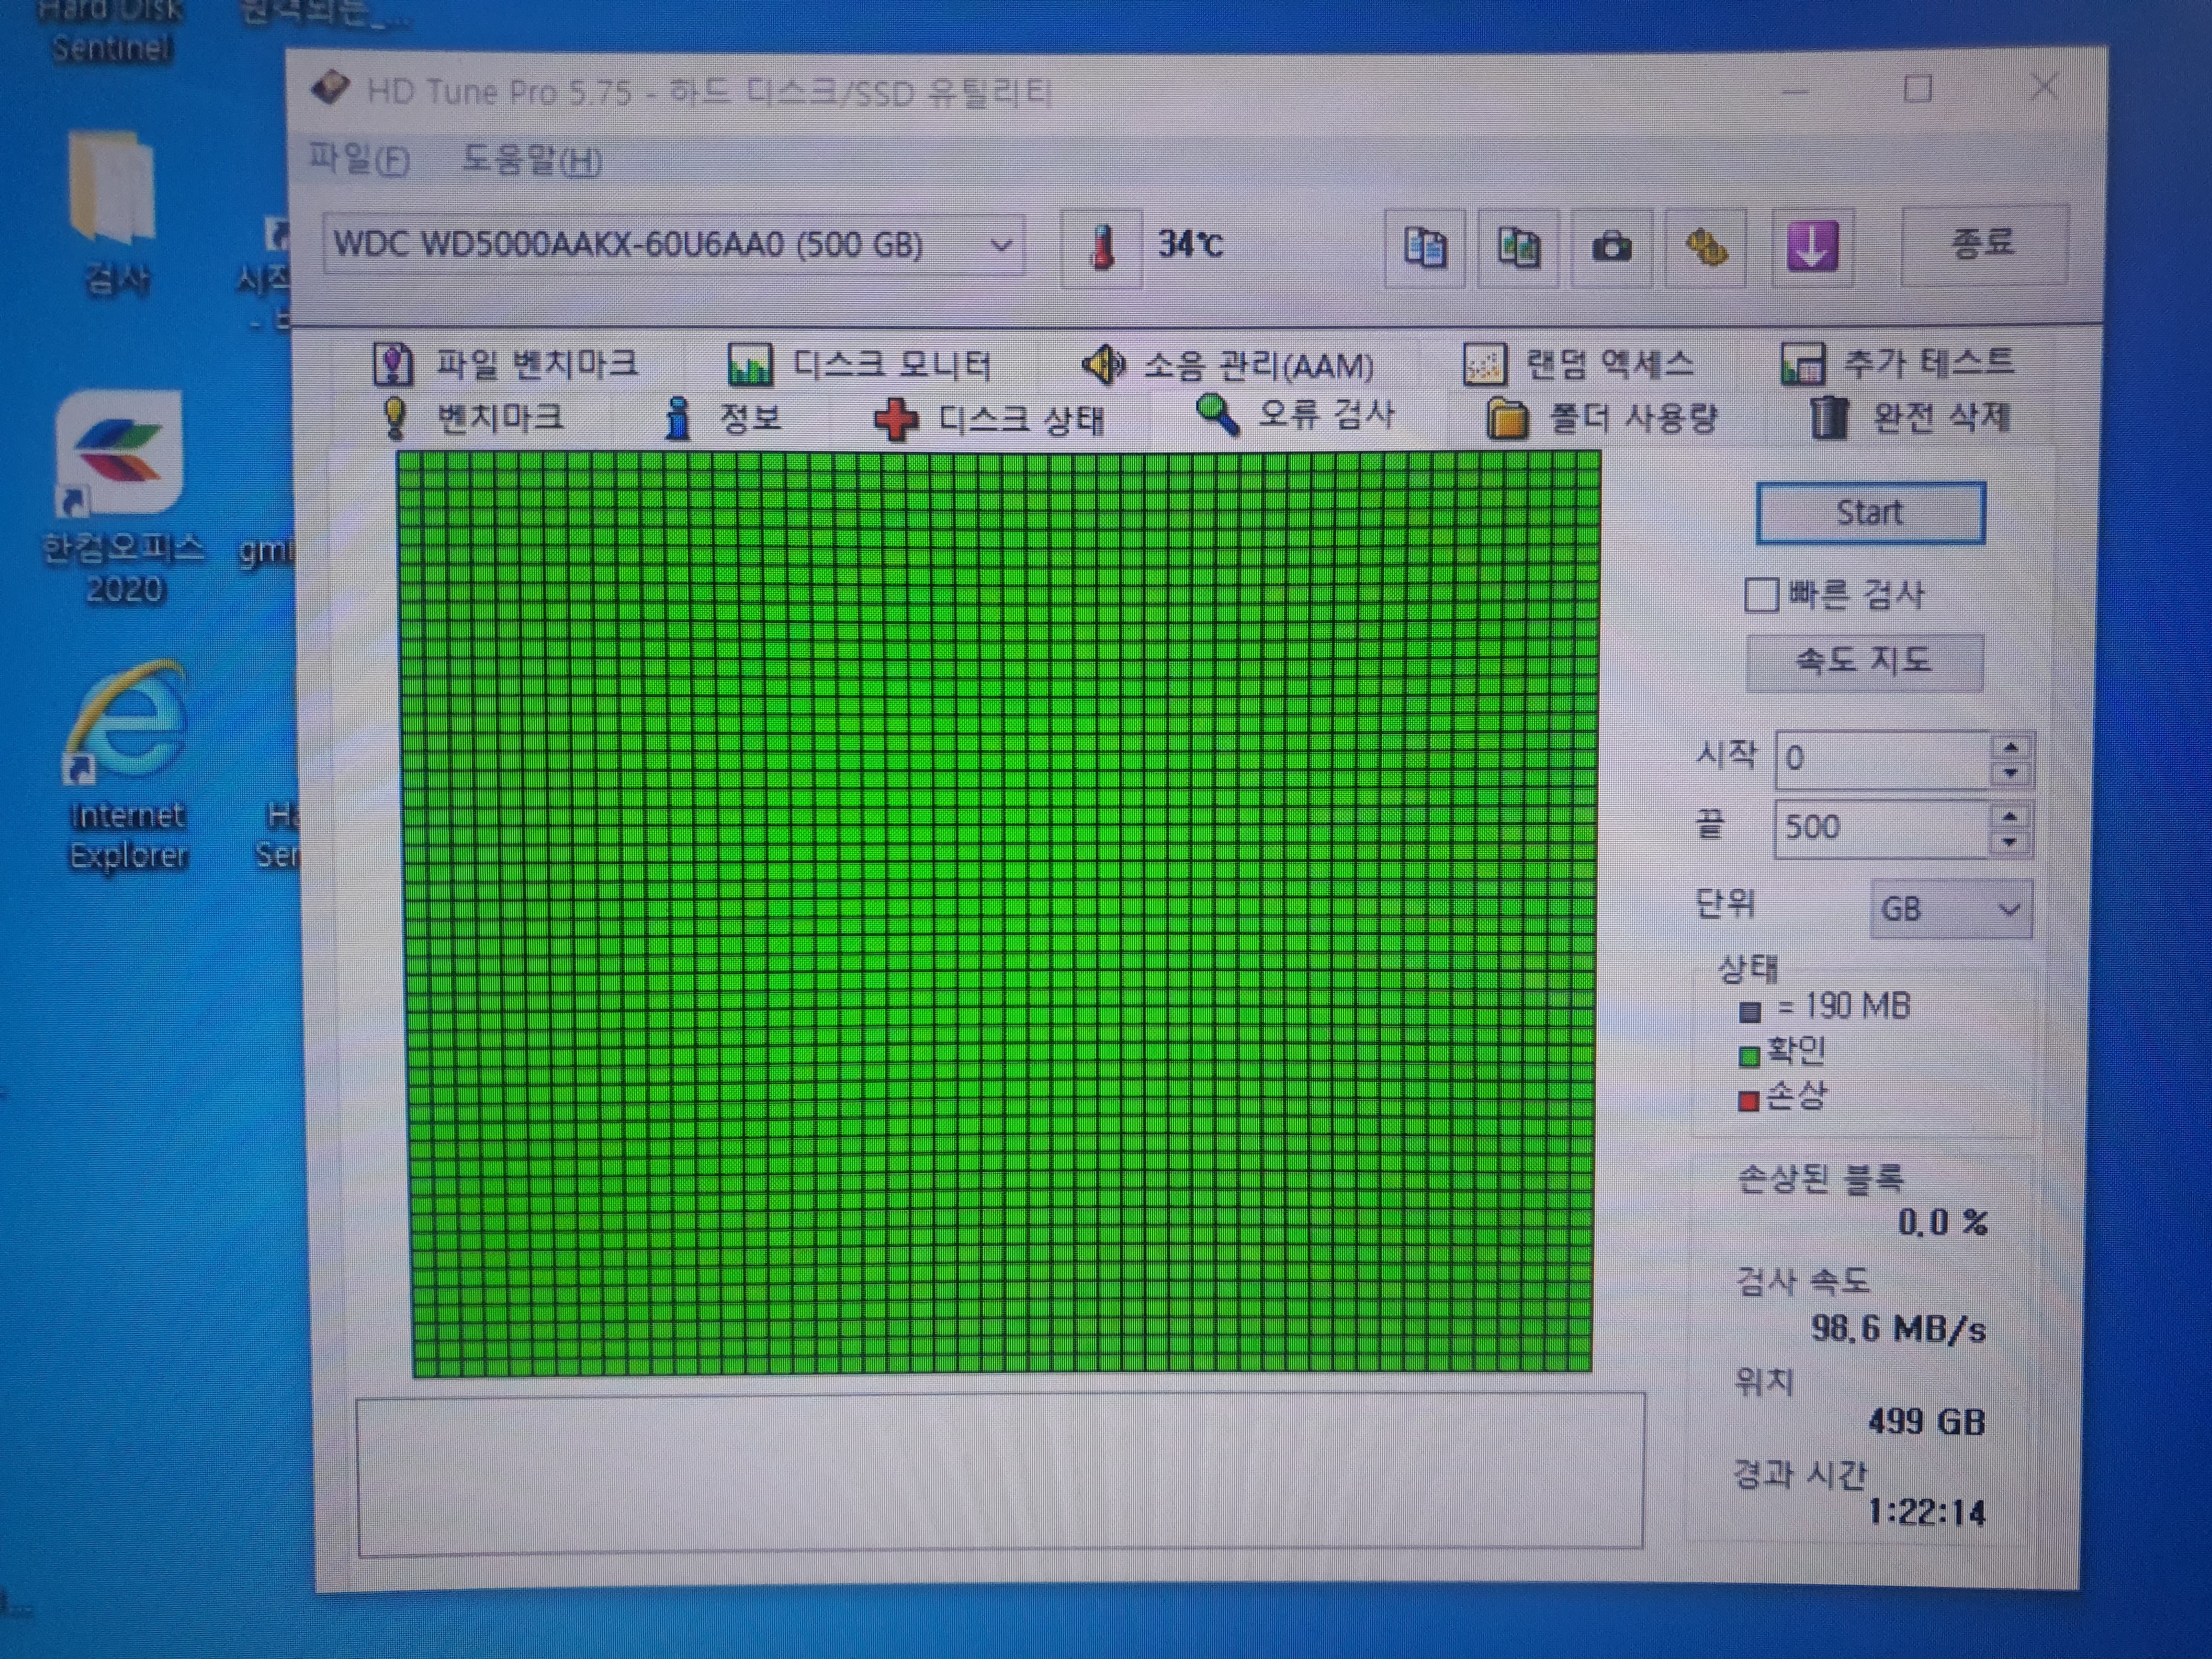This screenshot has height=1659, width=2212.
Task: Click the 속도 지도 button
Action: [x=1864, y=661]
